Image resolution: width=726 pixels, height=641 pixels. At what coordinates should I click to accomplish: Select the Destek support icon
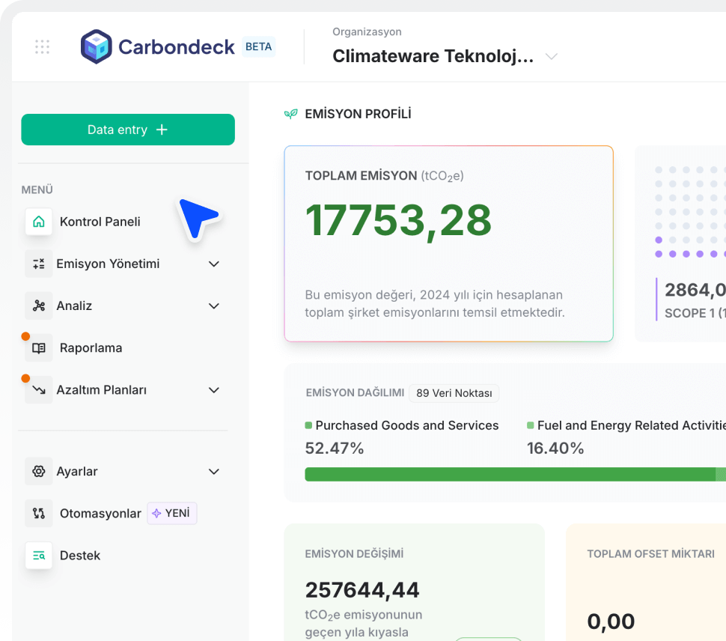coord(38,555)
